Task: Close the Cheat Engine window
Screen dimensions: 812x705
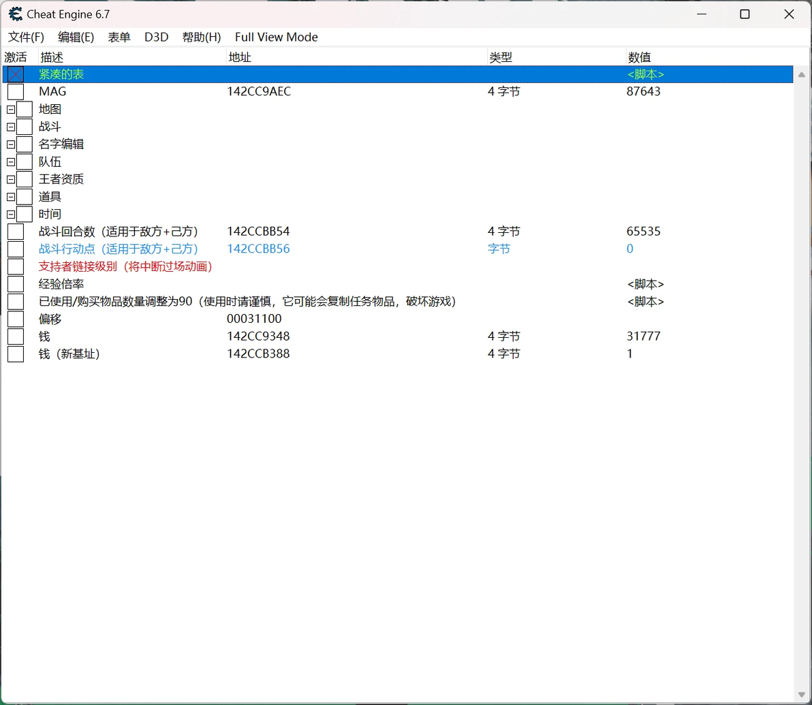Action: coord(789,14)
